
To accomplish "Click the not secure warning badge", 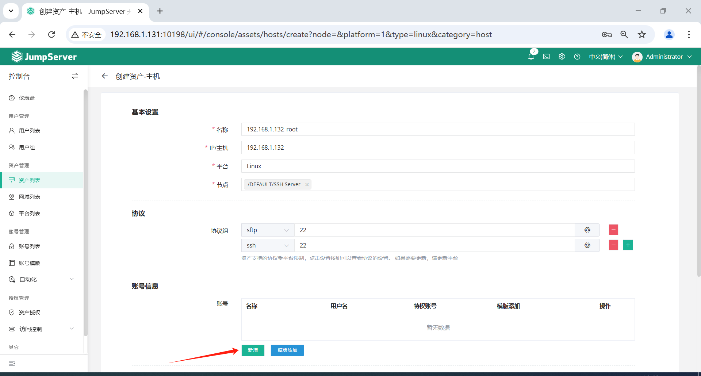I will click(x=87, y=34).
